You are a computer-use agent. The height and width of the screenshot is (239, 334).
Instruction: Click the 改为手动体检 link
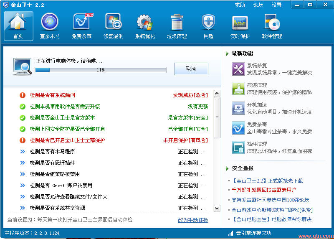click(x=193, y=220)
